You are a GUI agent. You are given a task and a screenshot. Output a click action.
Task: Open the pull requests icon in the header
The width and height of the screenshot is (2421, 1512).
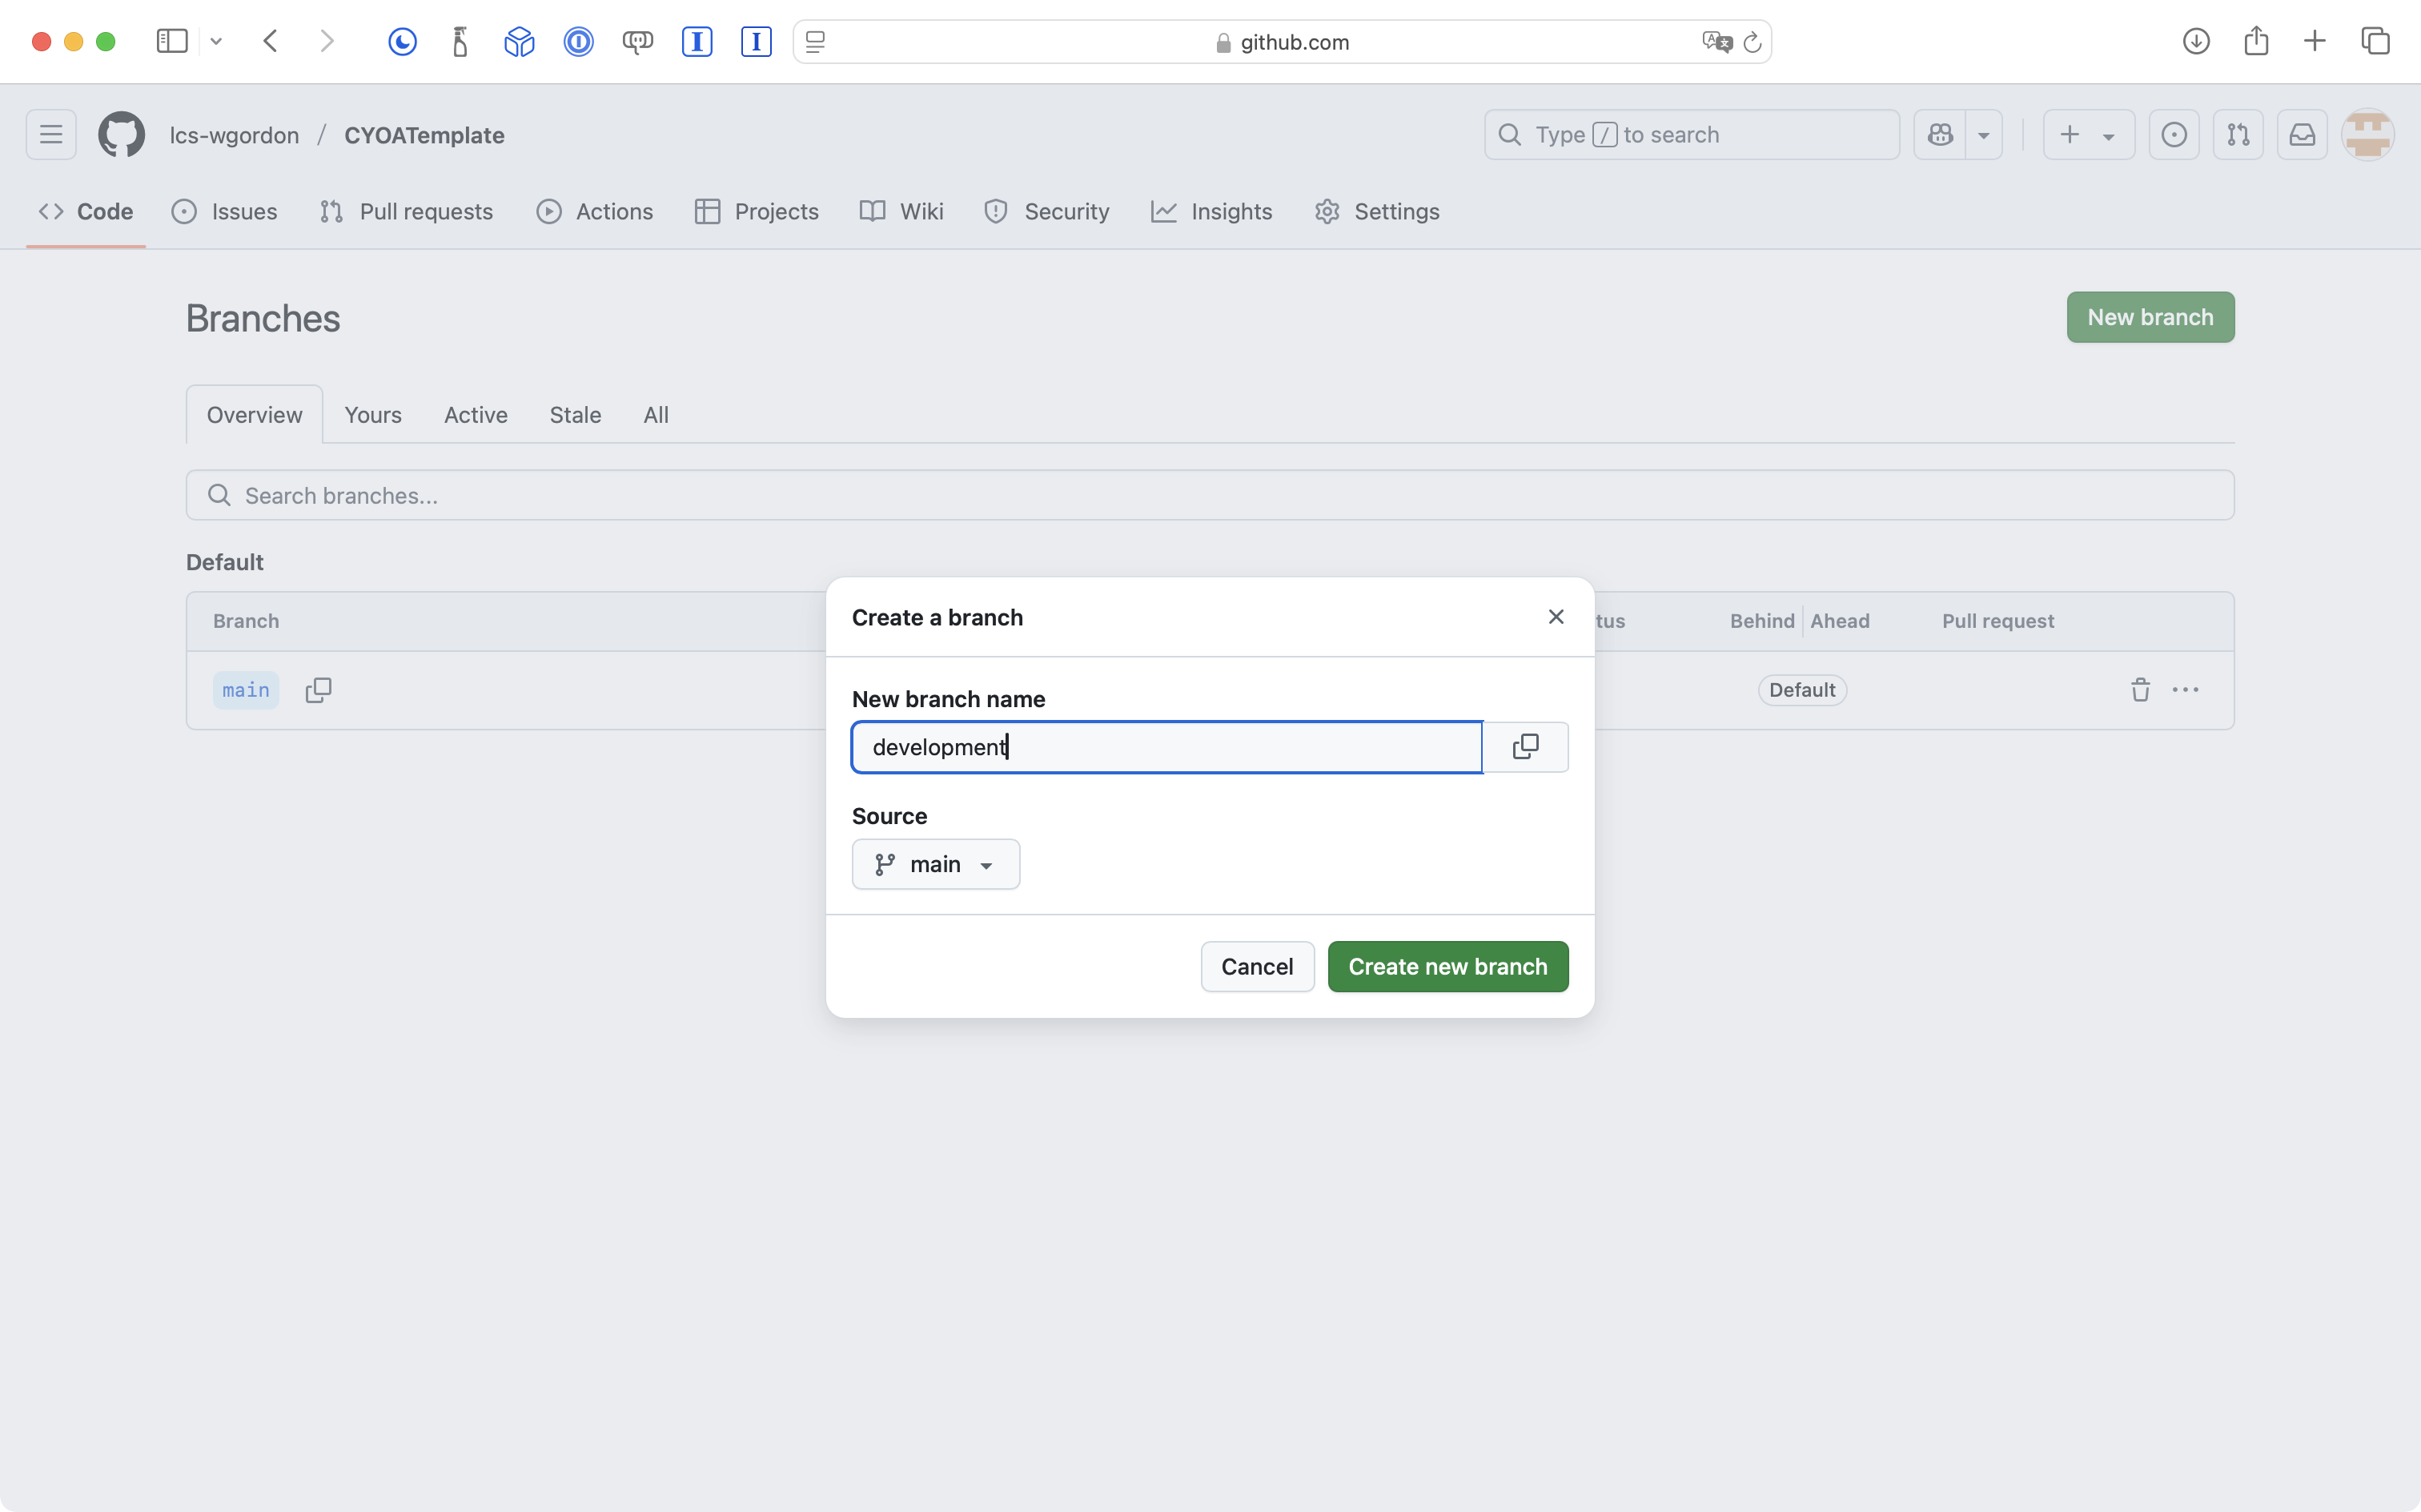2238,135
